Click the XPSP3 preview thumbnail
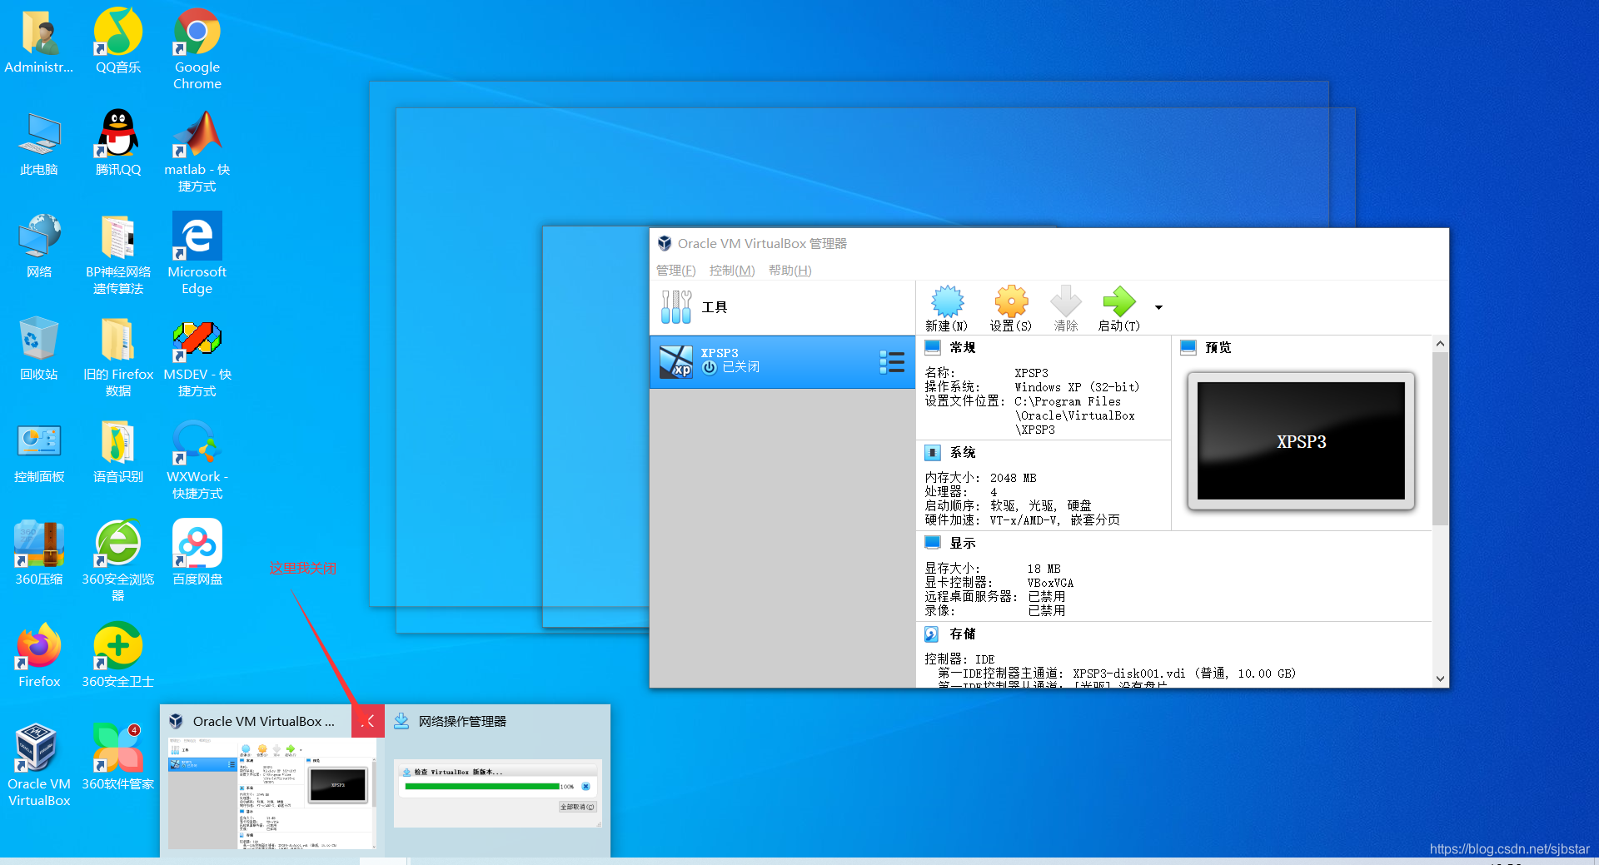Viewport: 1599px width, 865px height. click(x=1301, y=441)
